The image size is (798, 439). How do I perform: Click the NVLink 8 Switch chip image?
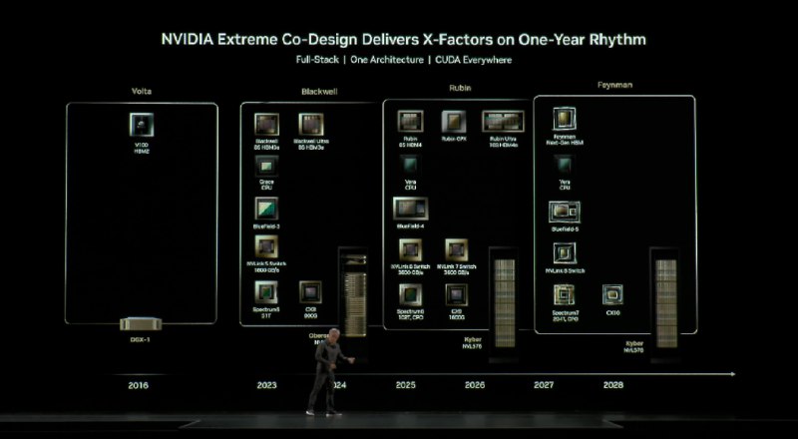point(565,253)
